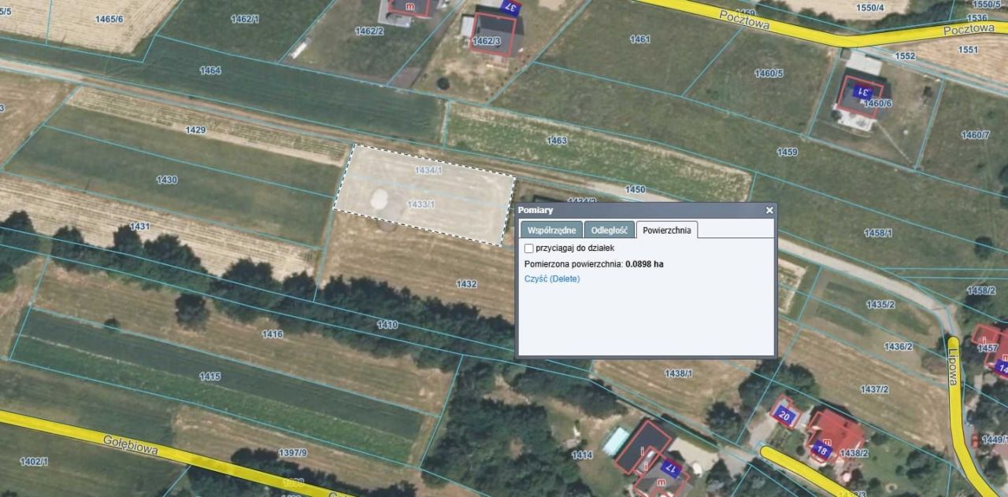1008x497 pixels.
Task: Select parcel label 1432
Action: point(466,284)
